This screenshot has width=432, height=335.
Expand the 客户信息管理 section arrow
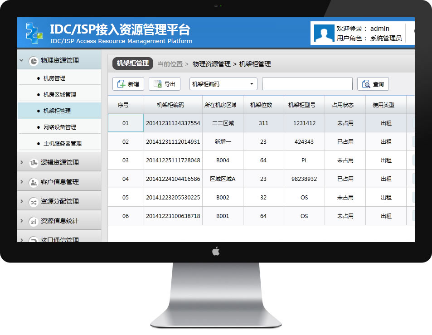[21, 182]
